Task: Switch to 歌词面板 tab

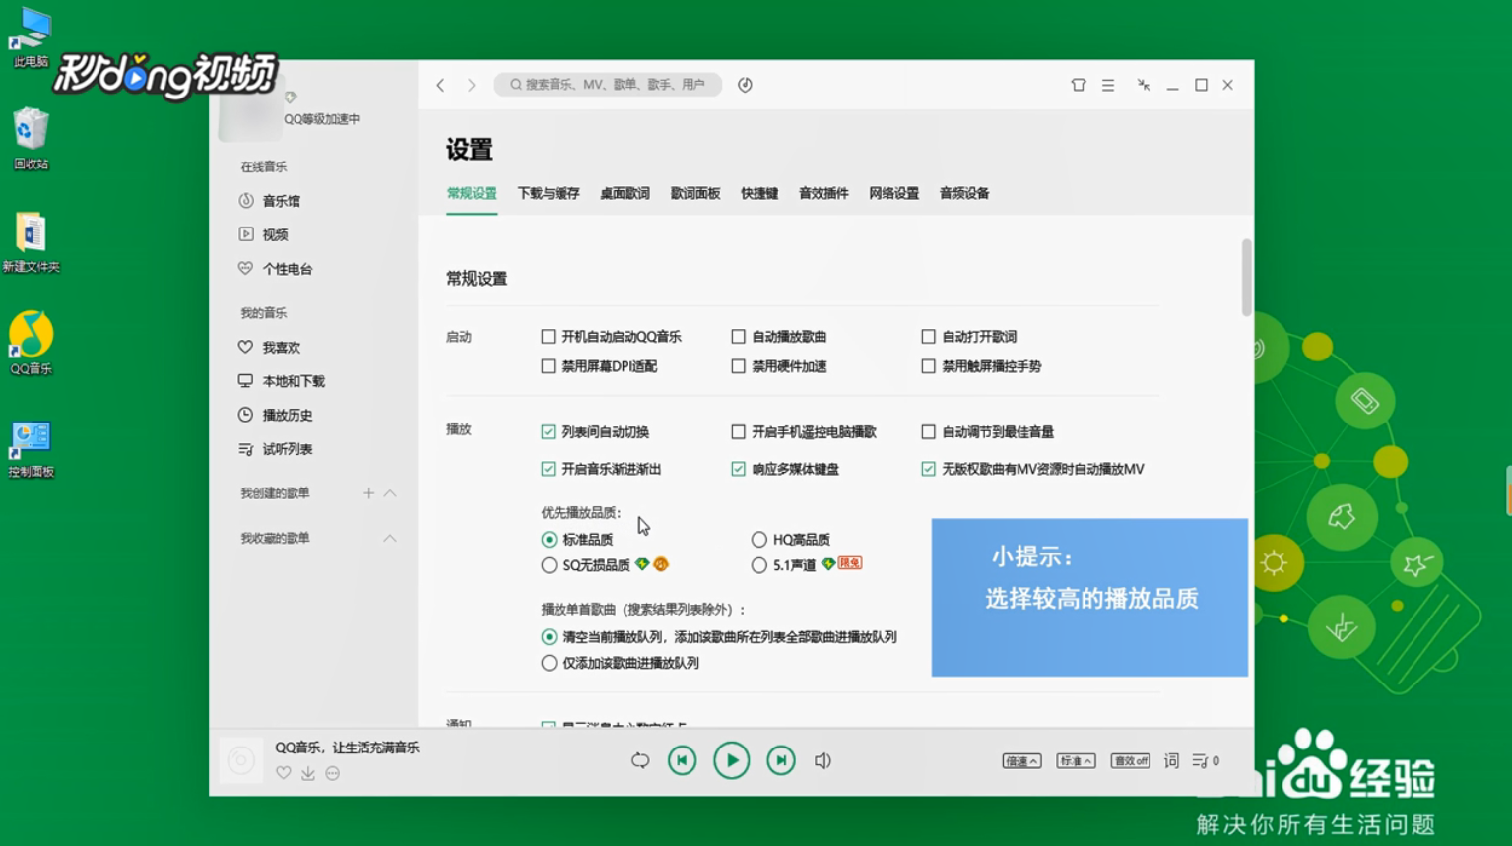Action: coord(695,194)
